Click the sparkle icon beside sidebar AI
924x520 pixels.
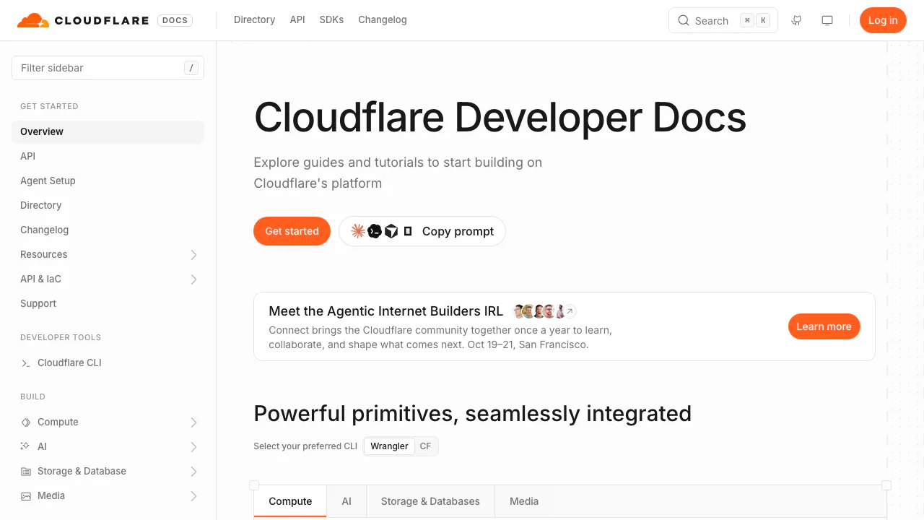[x=25, y=447]
